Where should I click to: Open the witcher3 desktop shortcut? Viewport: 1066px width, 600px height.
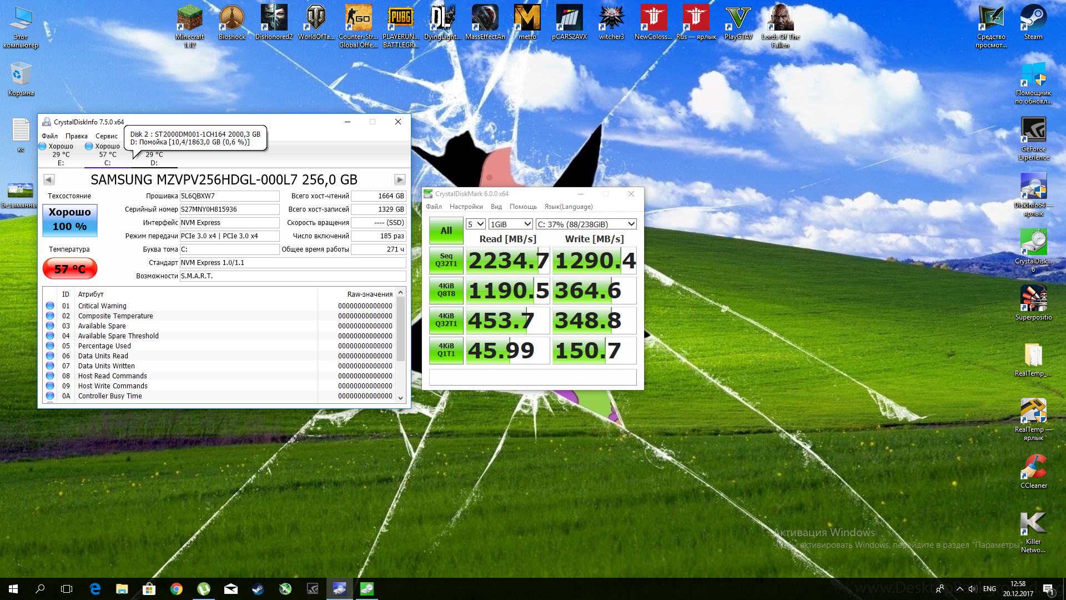pos(611,22)
